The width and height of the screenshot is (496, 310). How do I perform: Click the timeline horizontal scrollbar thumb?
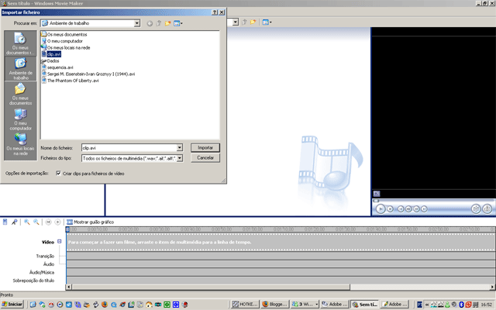pyautogui.click(x=211, y=287)
